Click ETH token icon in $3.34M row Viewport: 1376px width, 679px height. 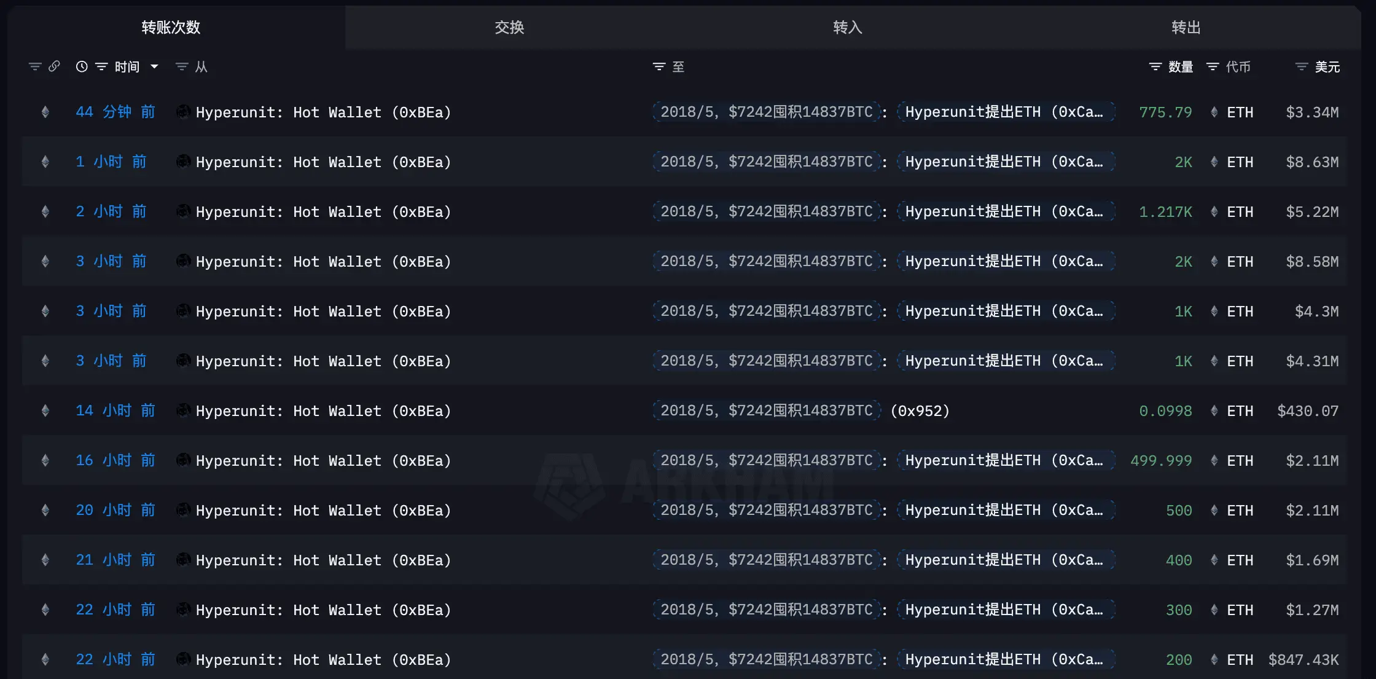click(x=1214, y=112)
